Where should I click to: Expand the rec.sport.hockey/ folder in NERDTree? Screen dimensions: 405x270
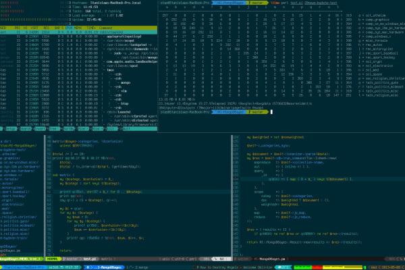click(13, 196)
